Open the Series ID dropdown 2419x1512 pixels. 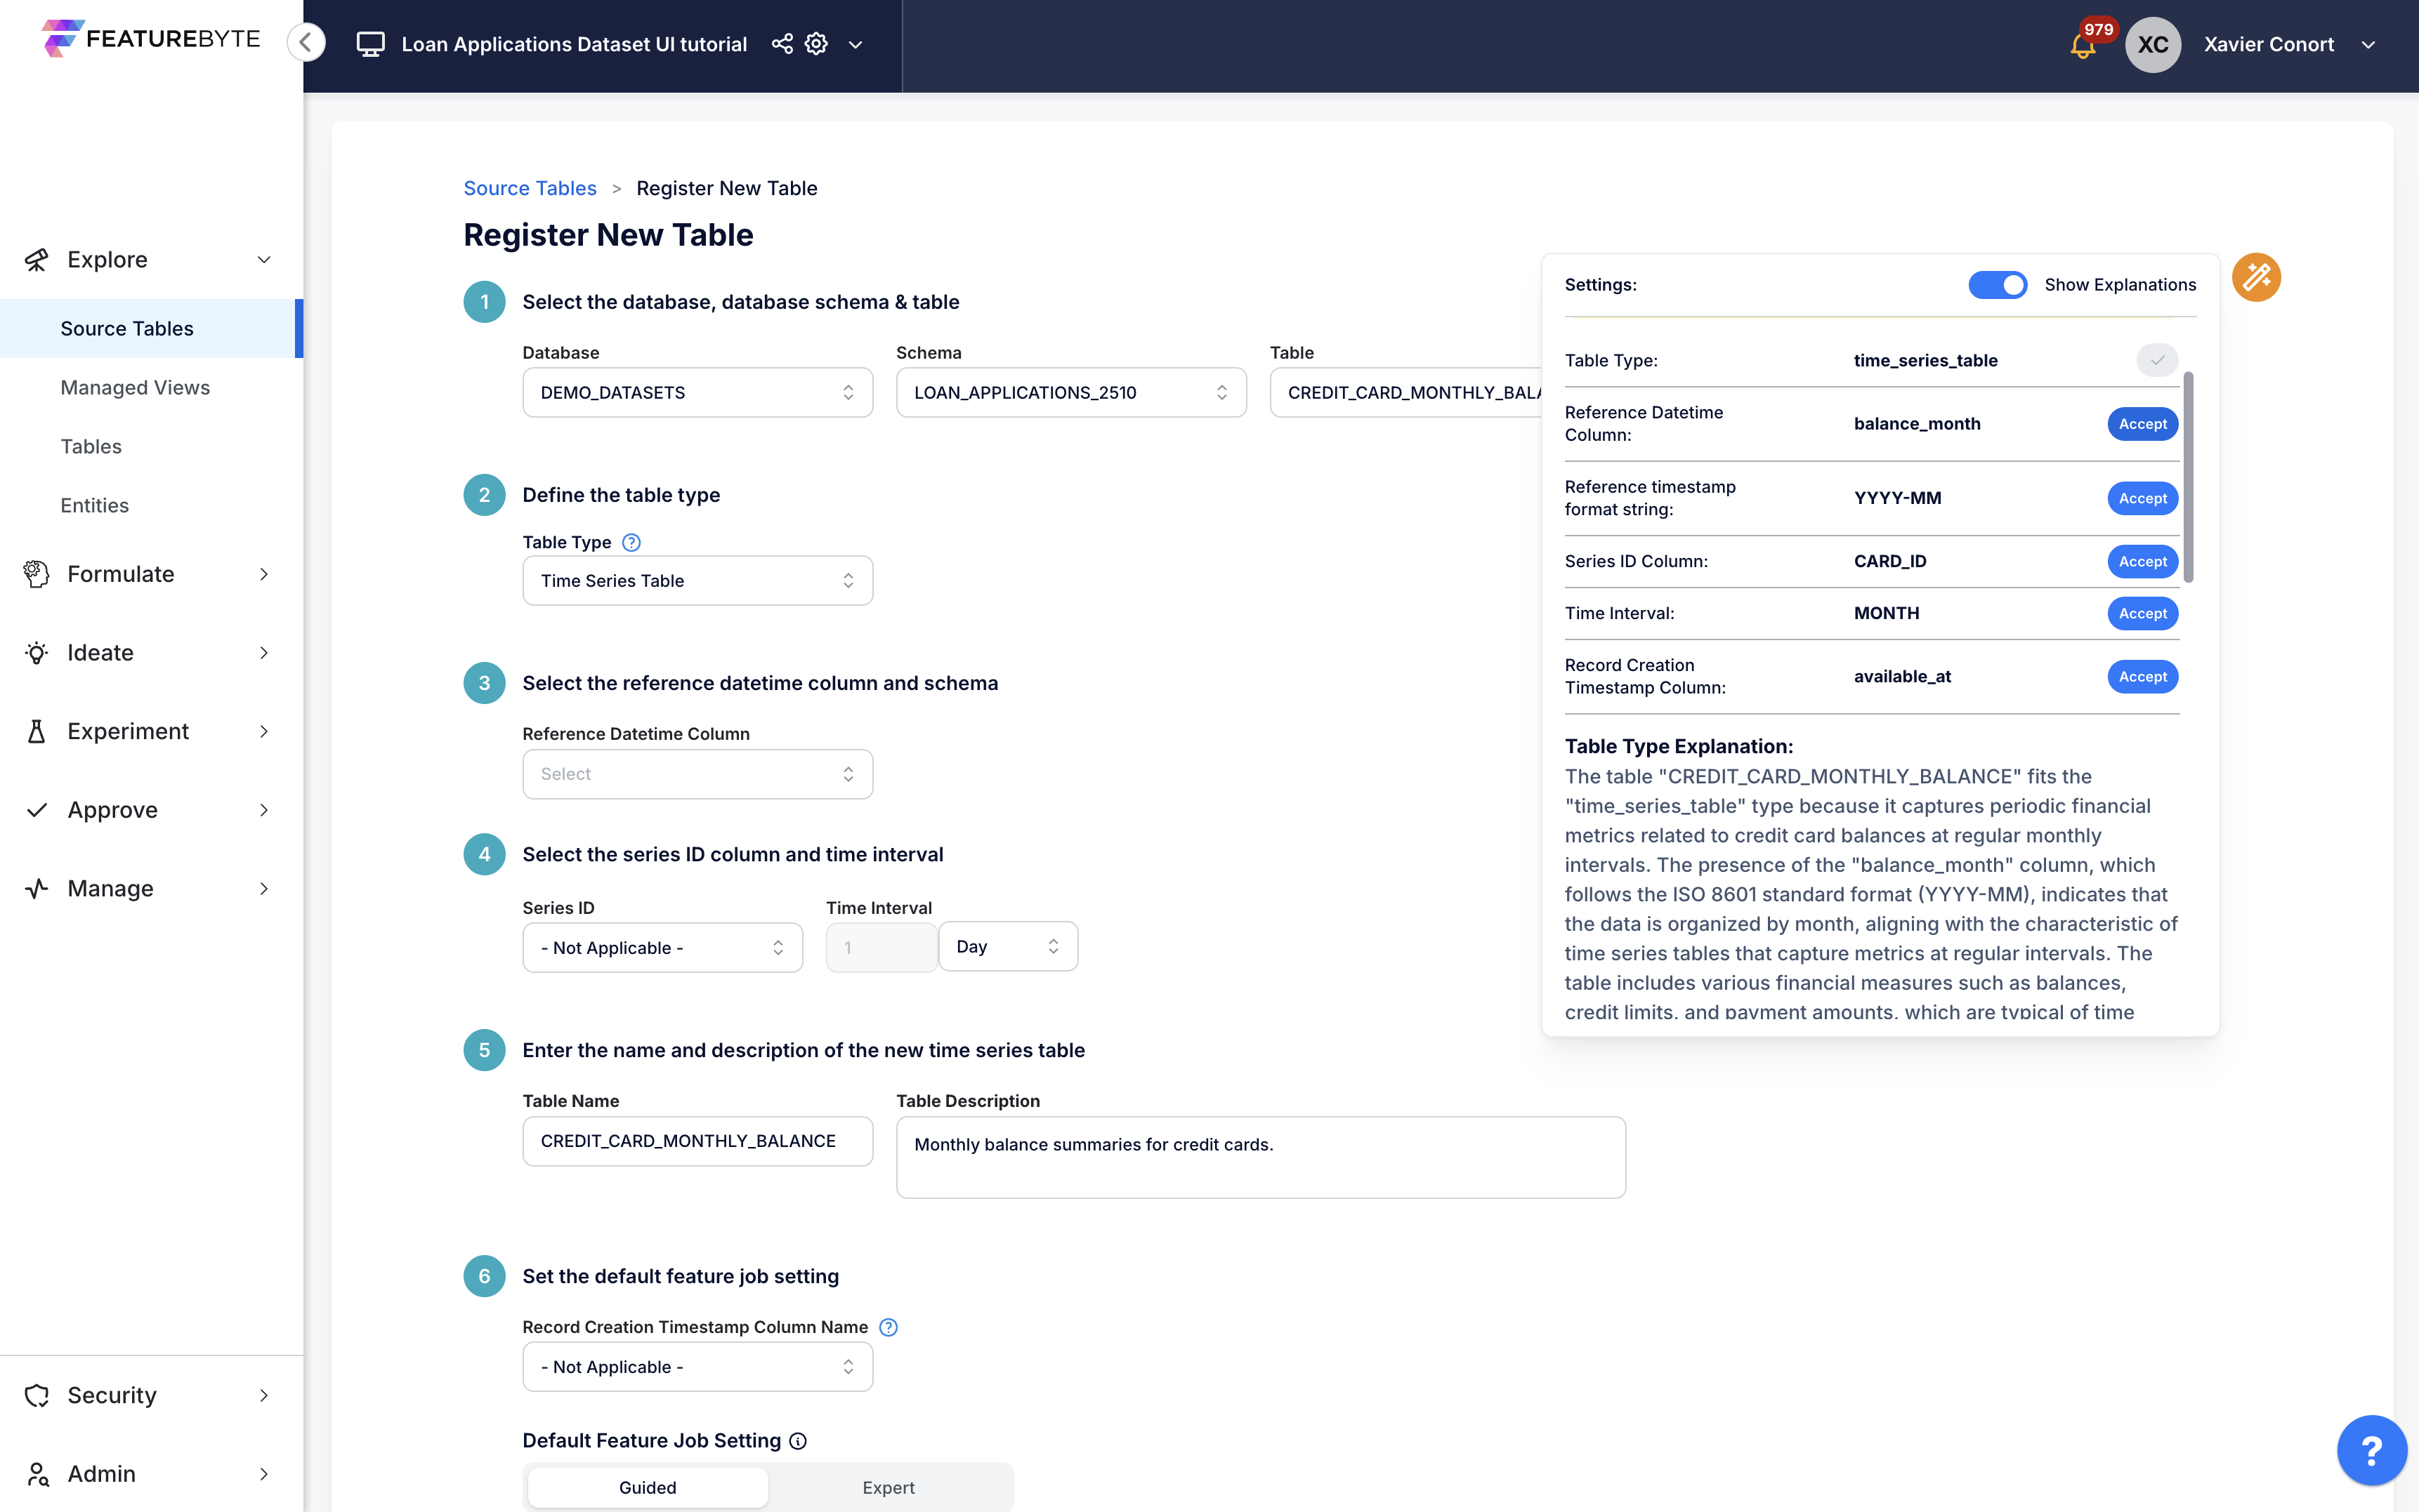(661, 947)
